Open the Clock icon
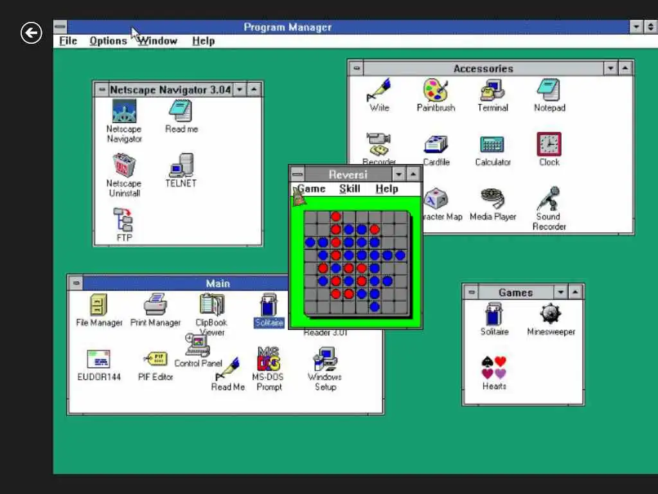This screenshot has width=658, height=494. point(549,144)
